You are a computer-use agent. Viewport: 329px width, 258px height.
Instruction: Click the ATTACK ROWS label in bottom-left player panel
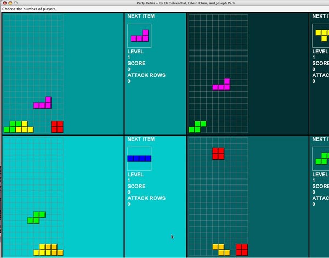pyautogui.click(x=146, y=198)
